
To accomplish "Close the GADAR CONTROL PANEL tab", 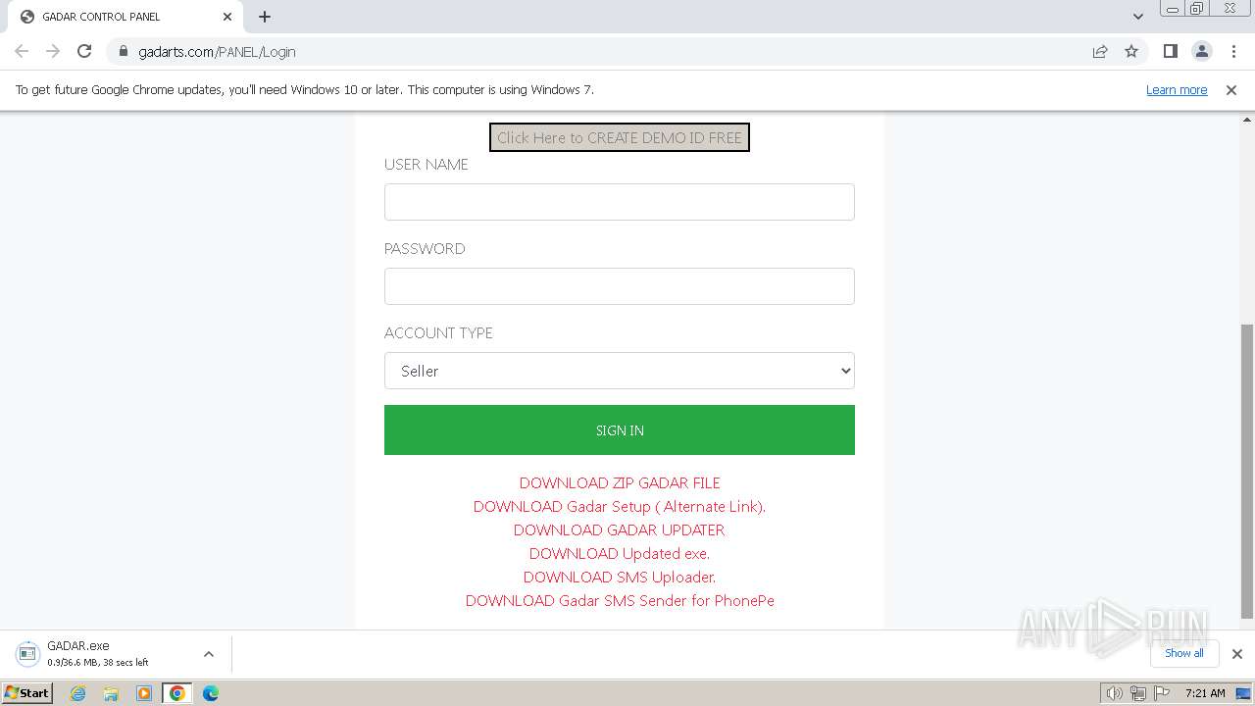I will click(227, 17).
